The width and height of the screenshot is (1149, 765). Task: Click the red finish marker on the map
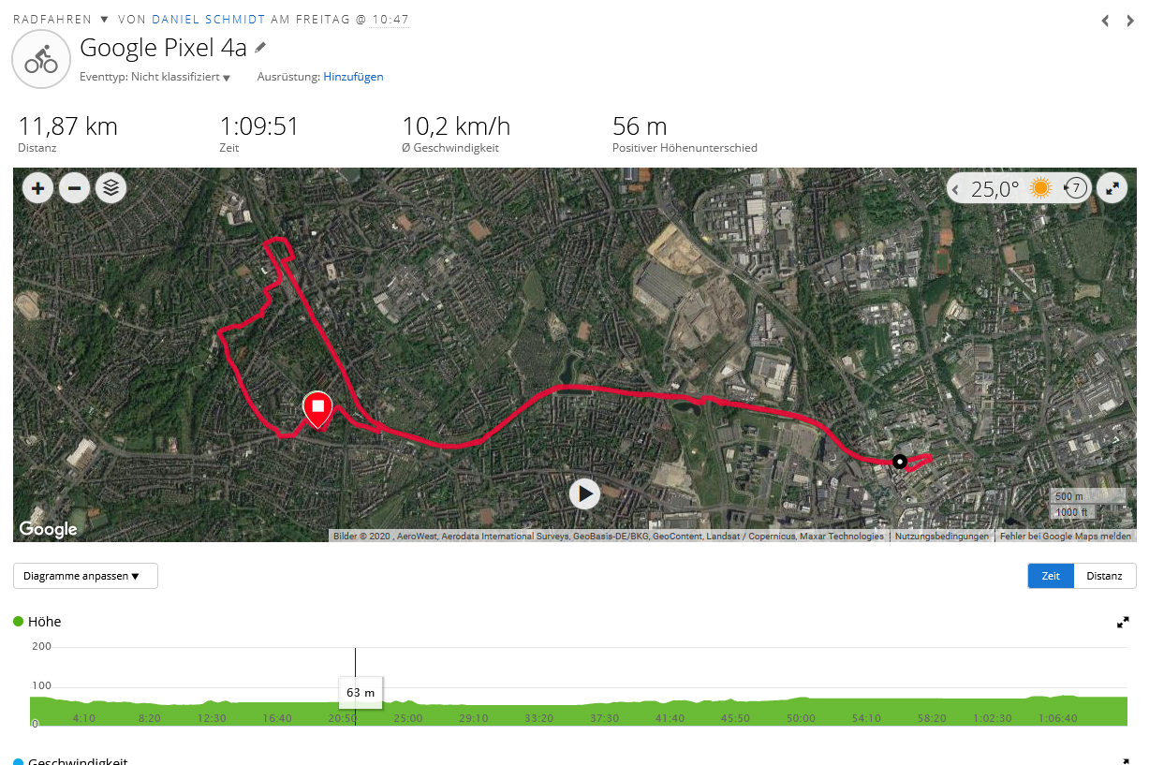click(317, 408)
